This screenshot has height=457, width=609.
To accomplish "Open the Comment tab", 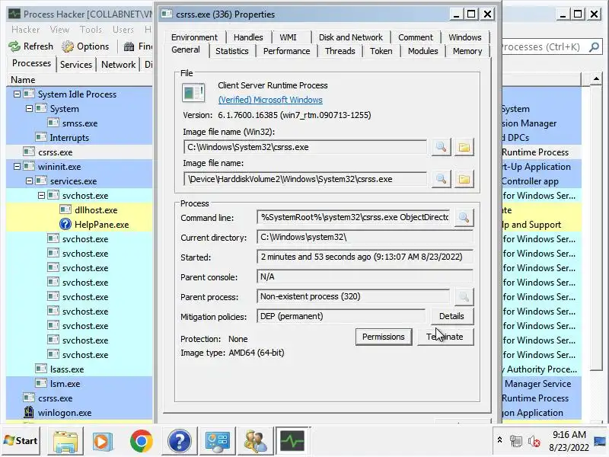I will tap(415, 37).
